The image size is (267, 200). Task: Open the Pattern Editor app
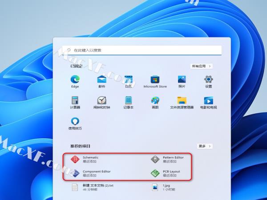tap(167, 160)
